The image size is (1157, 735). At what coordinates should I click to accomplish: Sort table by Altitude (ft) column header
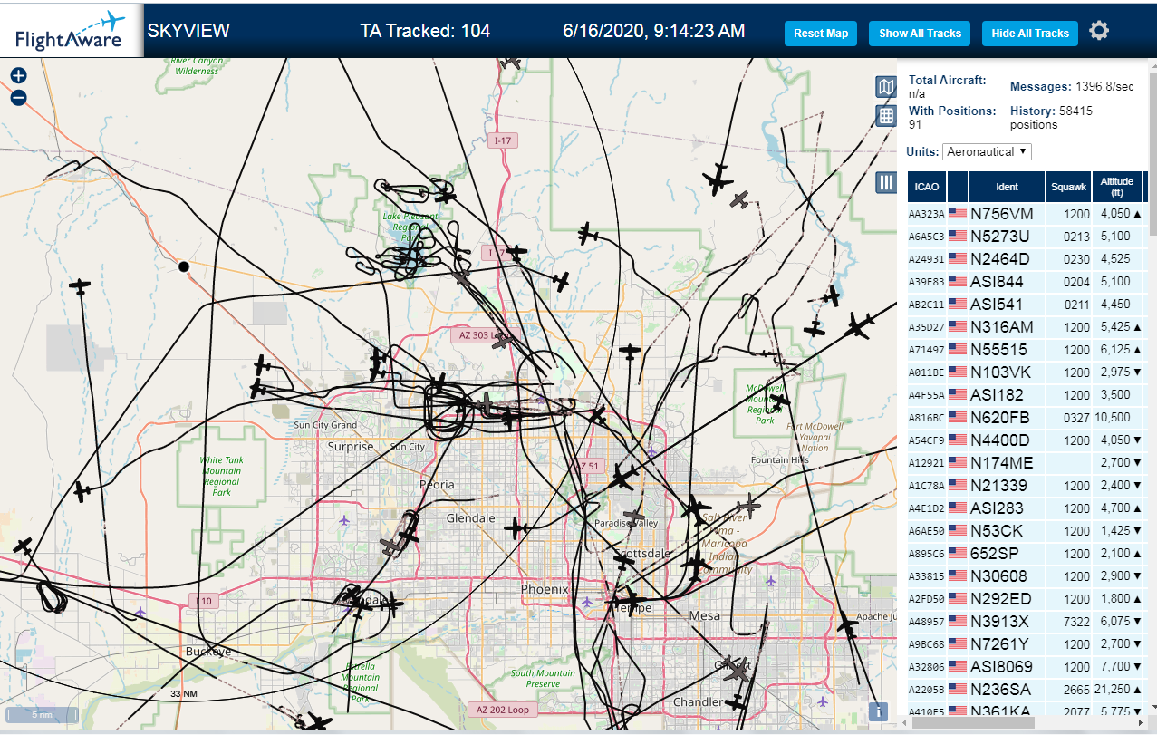point(1117,187)
